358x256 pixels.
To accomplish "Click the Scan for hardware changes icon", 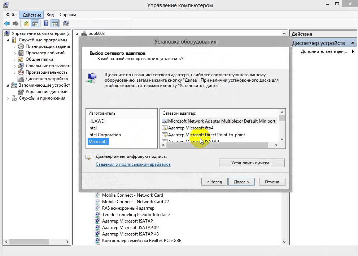I will [x=66, y=23].
